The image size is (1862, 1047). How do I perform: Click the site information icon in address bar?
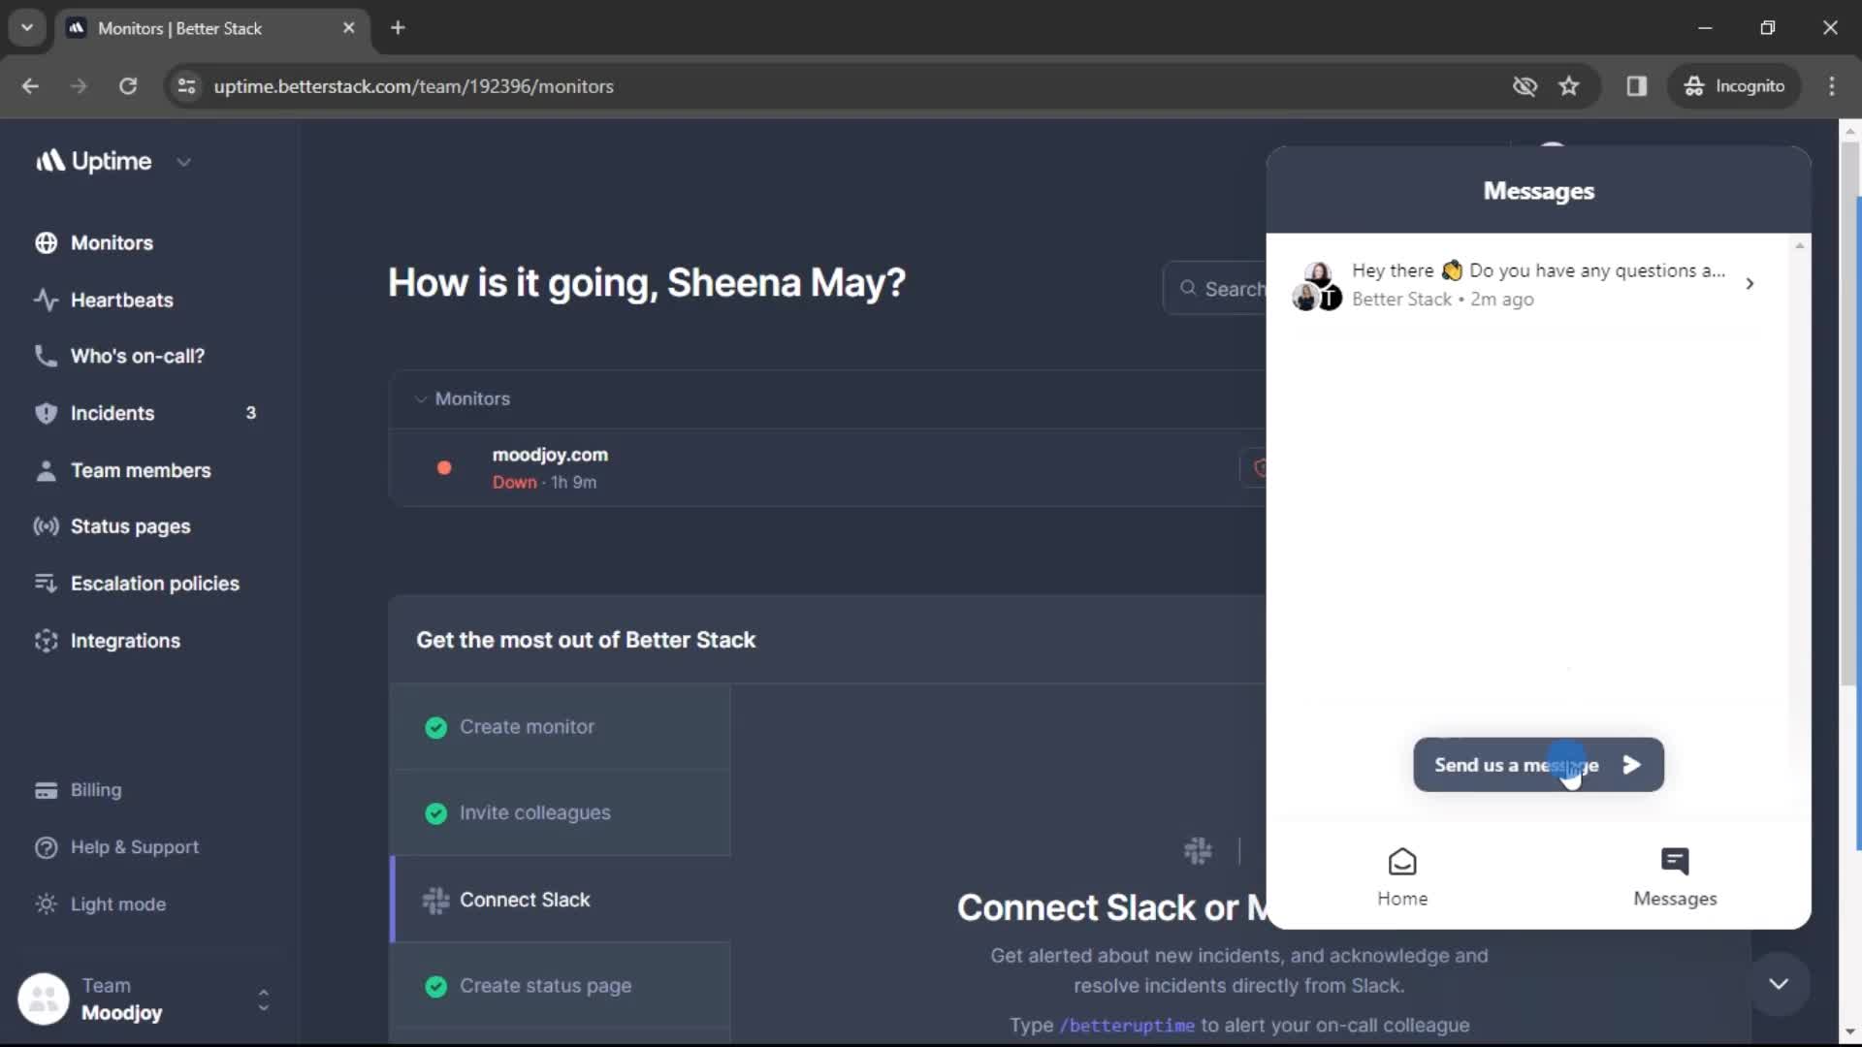pyautogui.click(x=186, y=86)
